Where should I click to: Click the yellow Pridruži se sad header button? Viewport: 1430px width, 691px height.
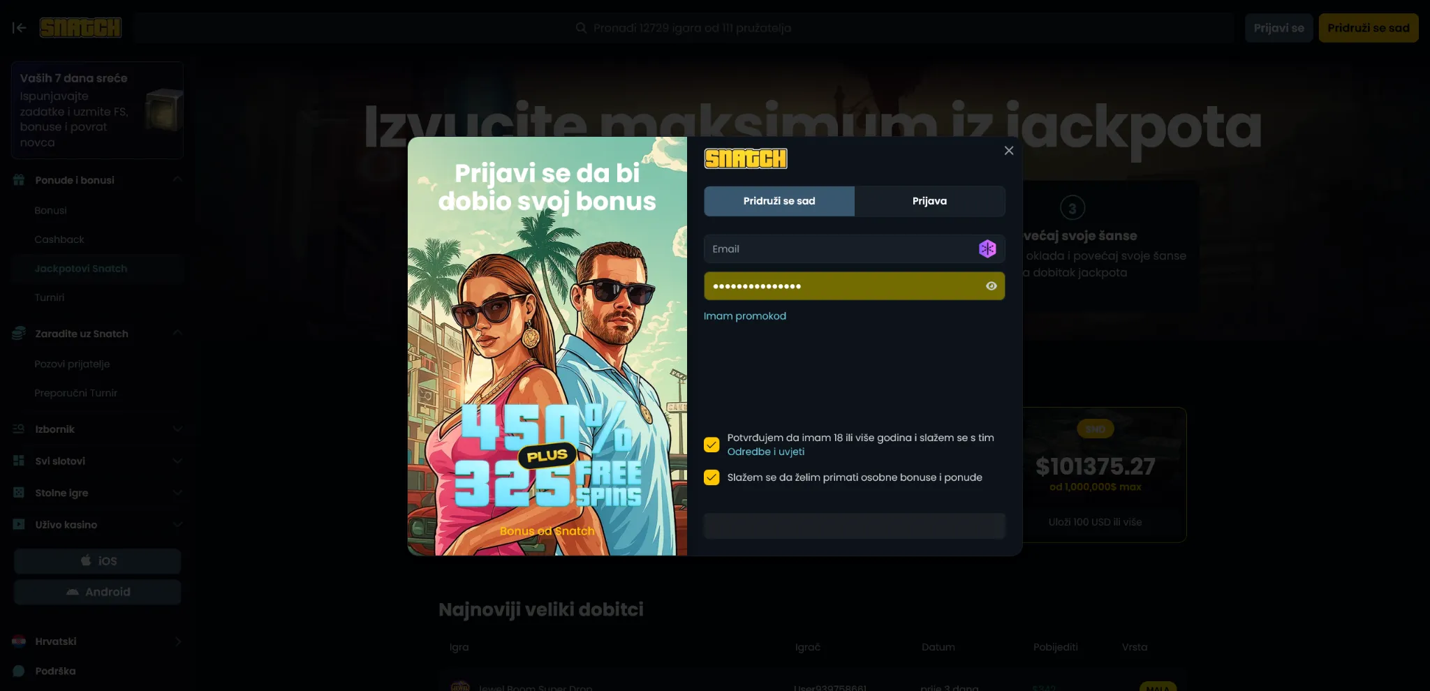pyautogui.click(x=1369, y=28)
